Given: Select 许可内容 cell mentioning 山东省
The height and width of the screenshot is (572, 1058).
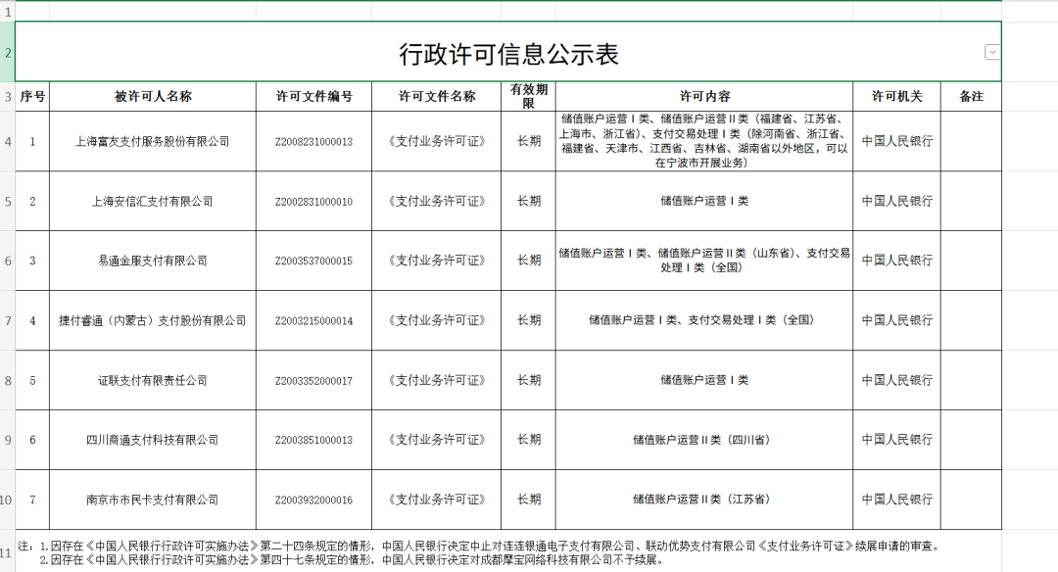Looking at the screenshot, I should (x=704, y=261).
